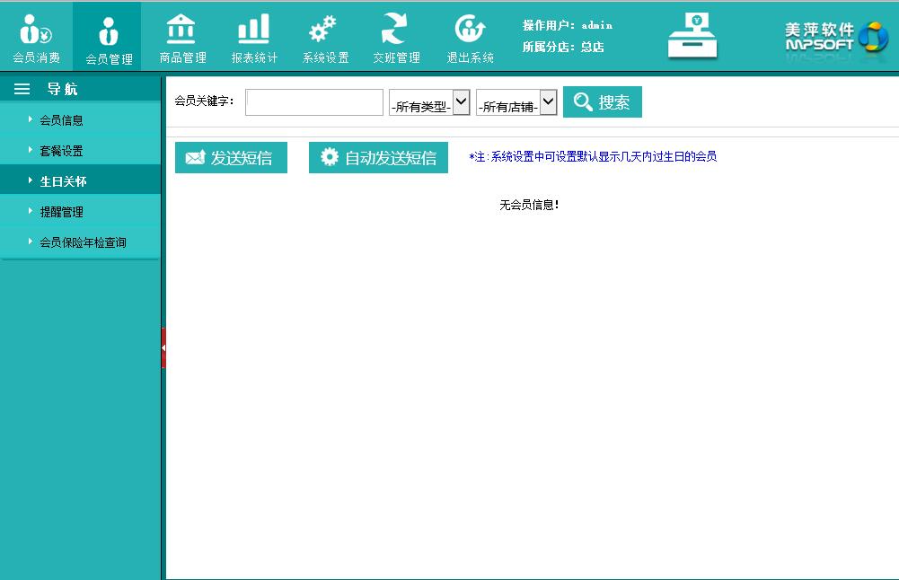Click 退出系统 exit system icon
The image size is (899, 580).
(470, 37)
